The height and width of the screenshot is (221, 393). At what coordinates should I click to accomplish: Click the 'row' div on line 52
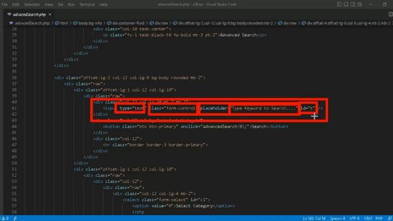coord(104,176)
